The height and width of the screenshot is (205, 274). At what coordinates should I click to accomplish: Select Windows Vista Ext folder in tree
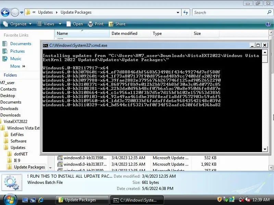(x=20, y=128)
